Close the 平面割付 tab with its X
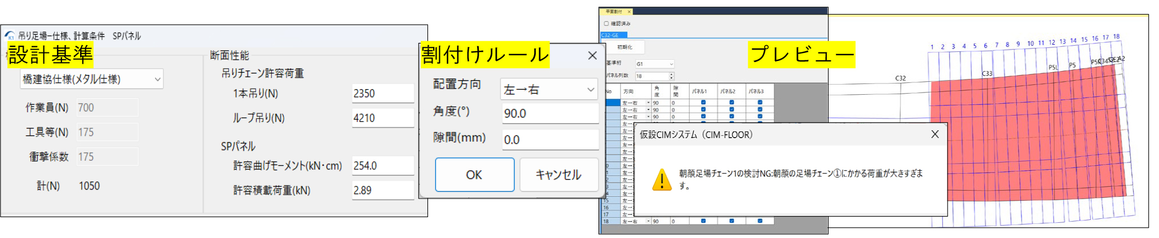 tap(629, 11)
